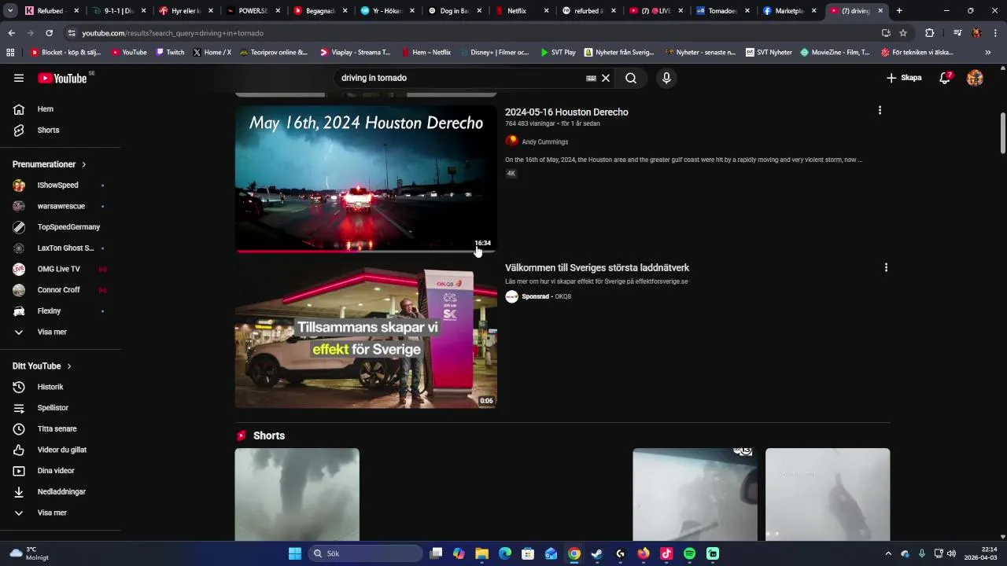Screen dimensions: 1007x566
Task: Open the first tornado Shorts thumbnail
Action: 297,494
